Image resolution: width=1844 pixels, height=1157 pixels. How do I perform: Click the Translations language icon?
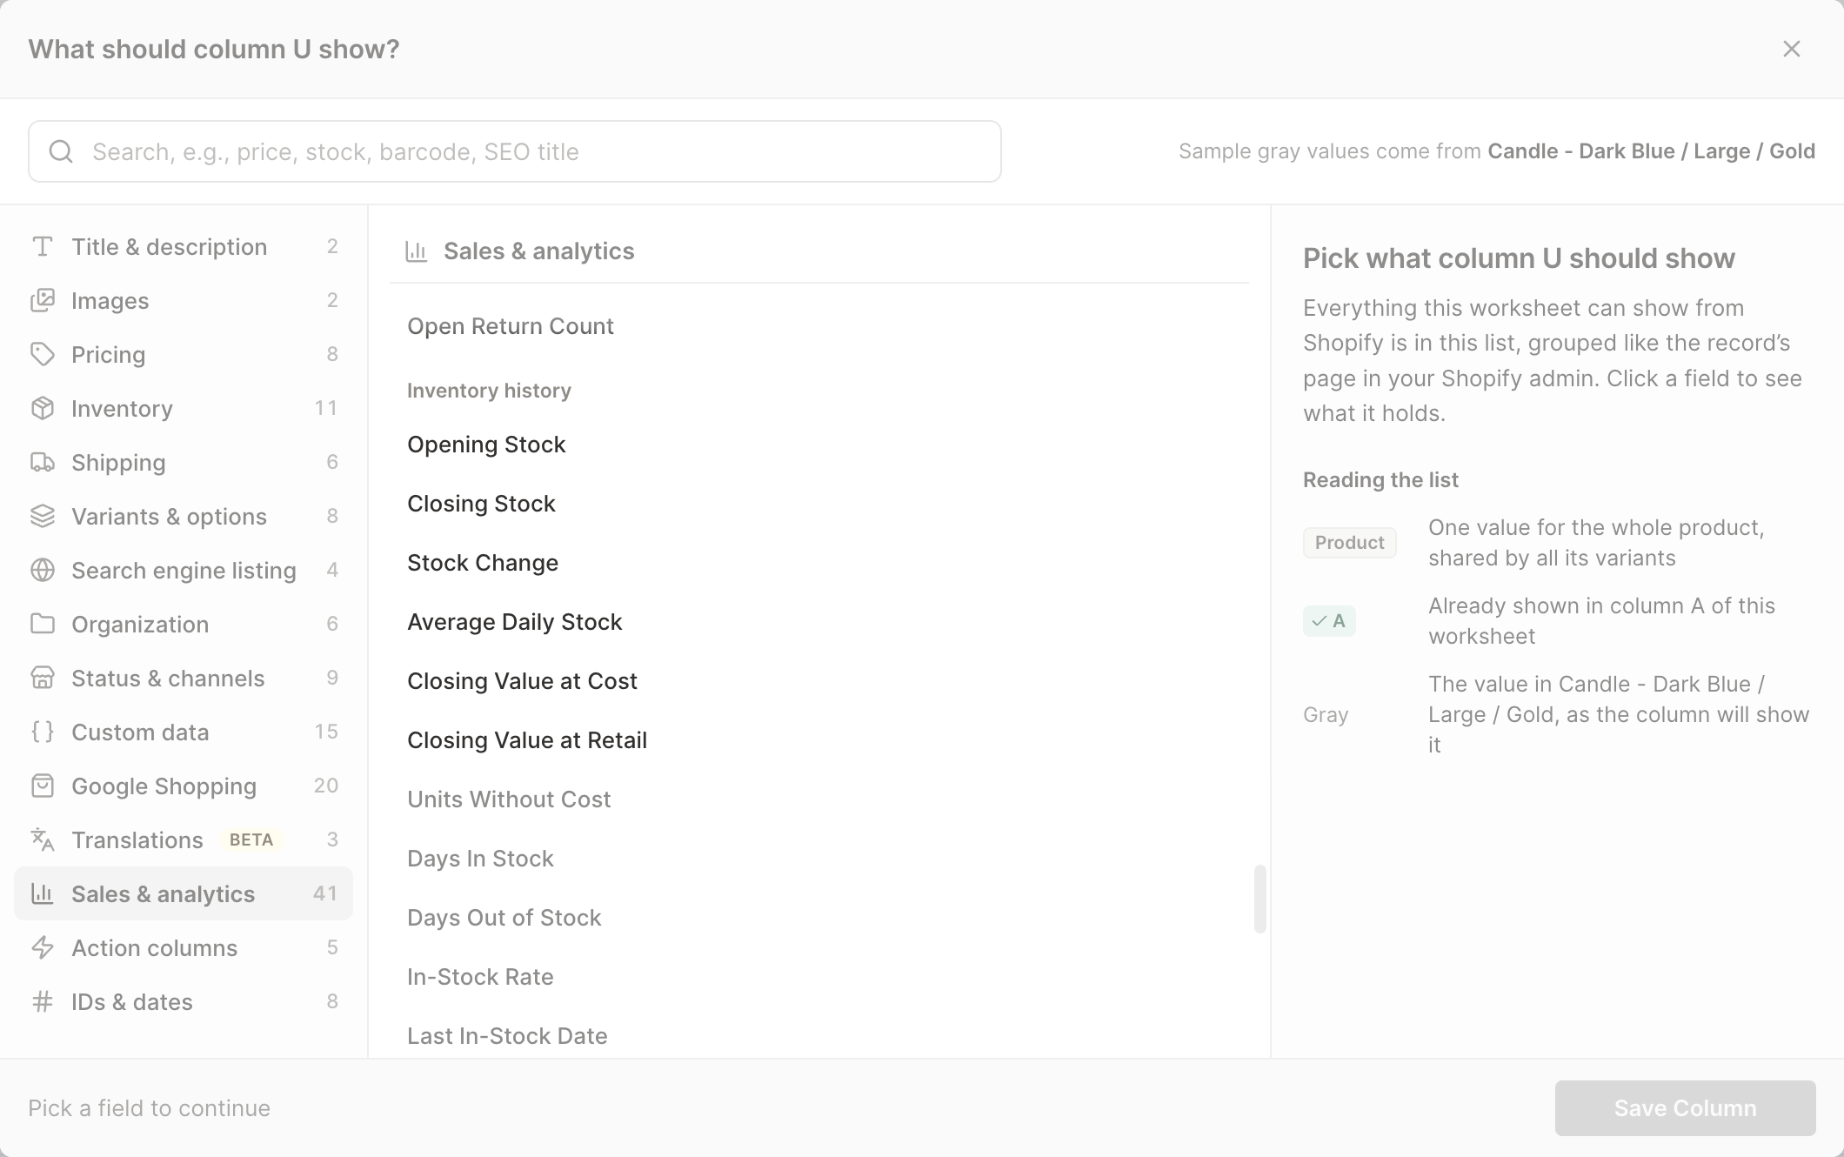[43, 840]
